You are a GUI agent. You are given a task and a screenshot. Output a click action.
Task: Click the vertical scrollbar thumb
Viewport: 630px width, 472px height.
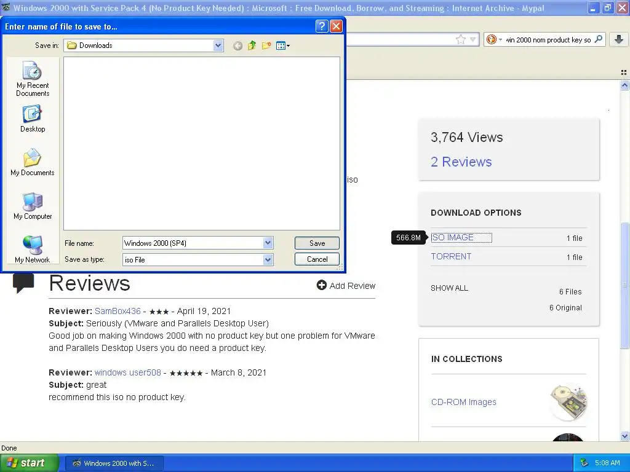[x=624, y=285]
